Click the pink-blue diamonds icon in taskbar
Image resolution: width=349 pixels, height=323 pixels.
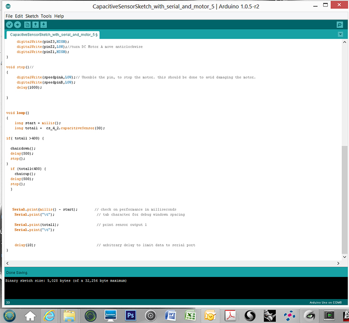click(289, 316)
